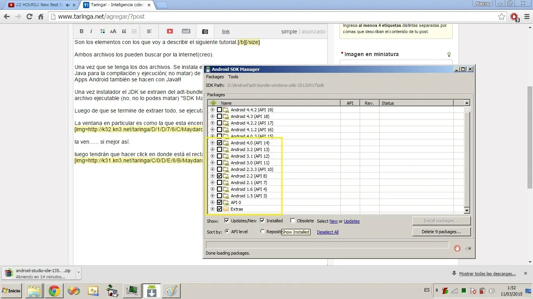
Task: Insert a hyperlink using the link button
Action: coord(226,32)
